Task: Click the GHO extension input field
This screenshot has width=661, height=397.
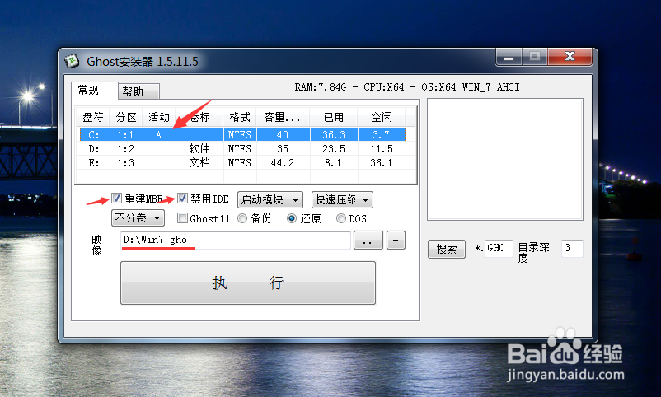Action: pos(499,248)
